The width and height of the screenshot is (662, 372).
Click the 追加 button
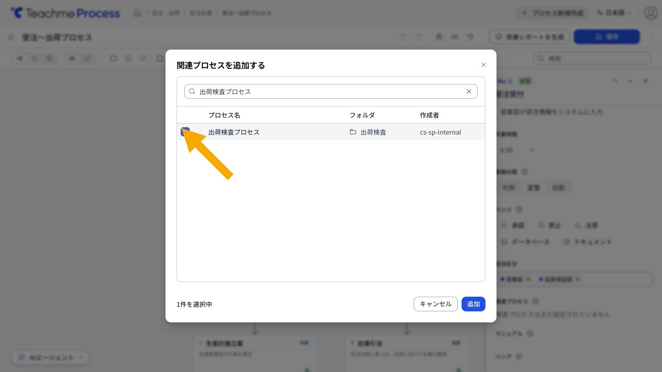(474, 304)
